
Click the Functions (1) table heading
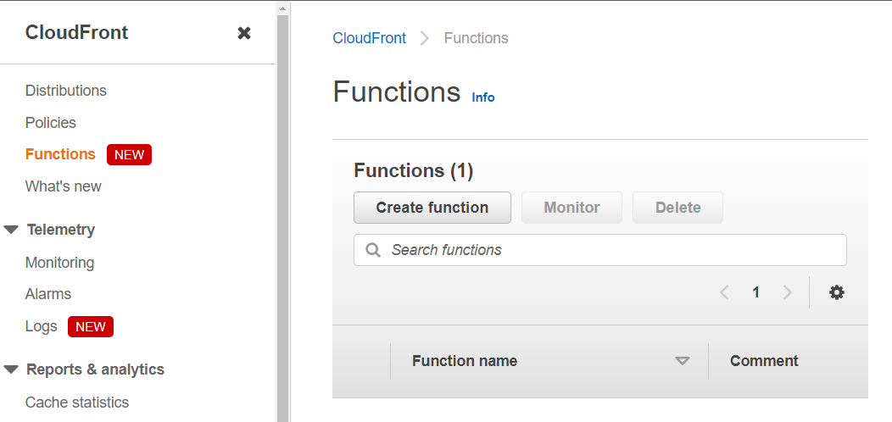pos(414,170)
